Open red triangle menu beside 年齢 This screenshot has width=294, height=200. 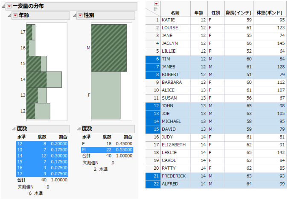pyautogui.click(x=15, y=15)
